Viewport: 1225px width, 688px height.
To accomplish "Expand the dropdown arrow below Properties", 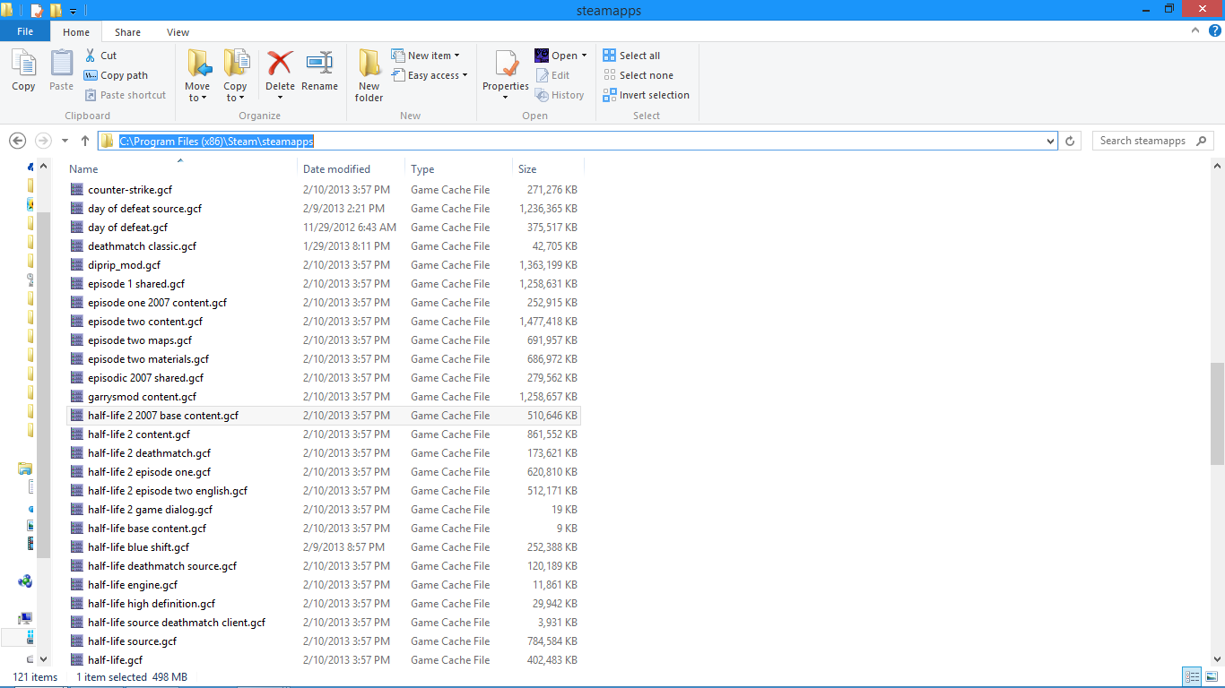I will (x=506, y=98).
